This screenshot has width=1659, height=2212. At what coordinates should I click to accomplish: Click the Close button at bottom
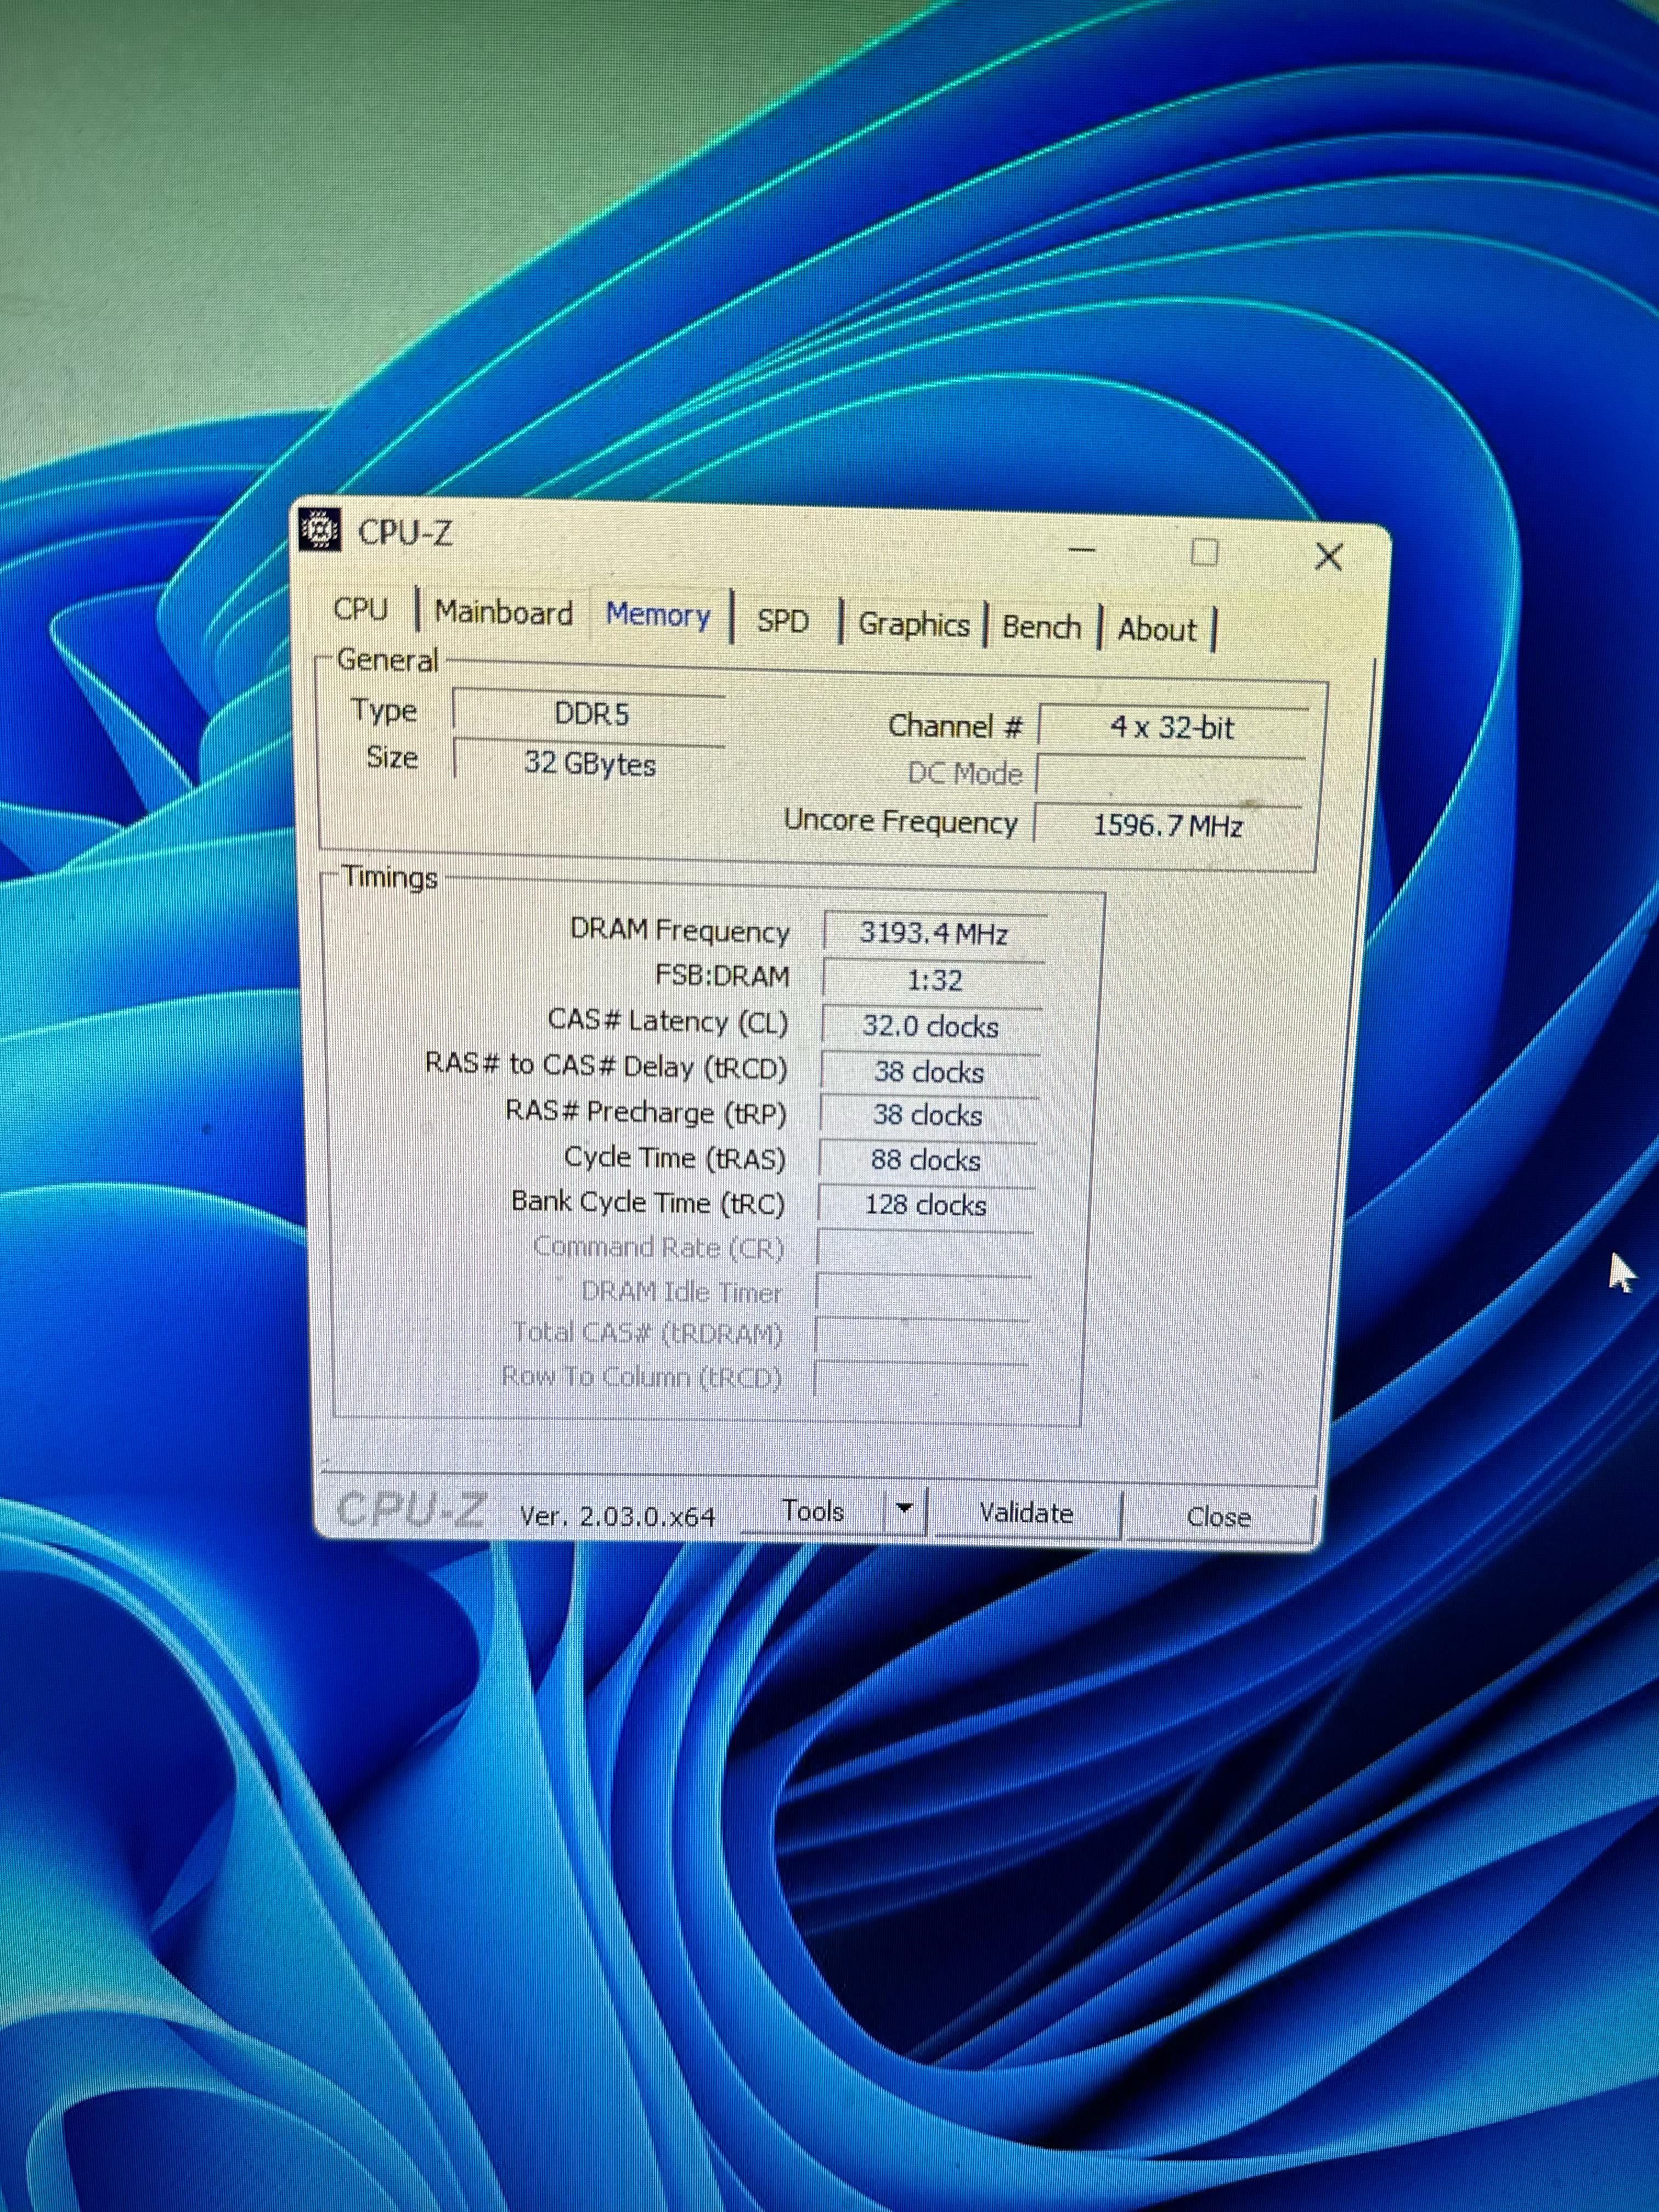[1218, 1517]
